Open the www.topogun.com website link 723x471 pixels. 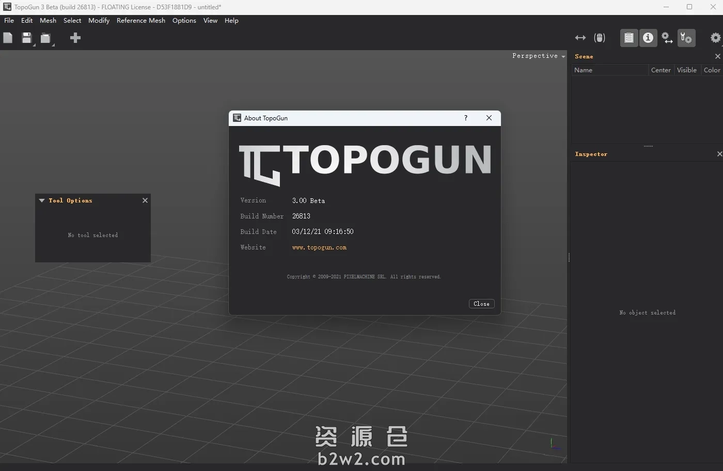tap(319, 247)
